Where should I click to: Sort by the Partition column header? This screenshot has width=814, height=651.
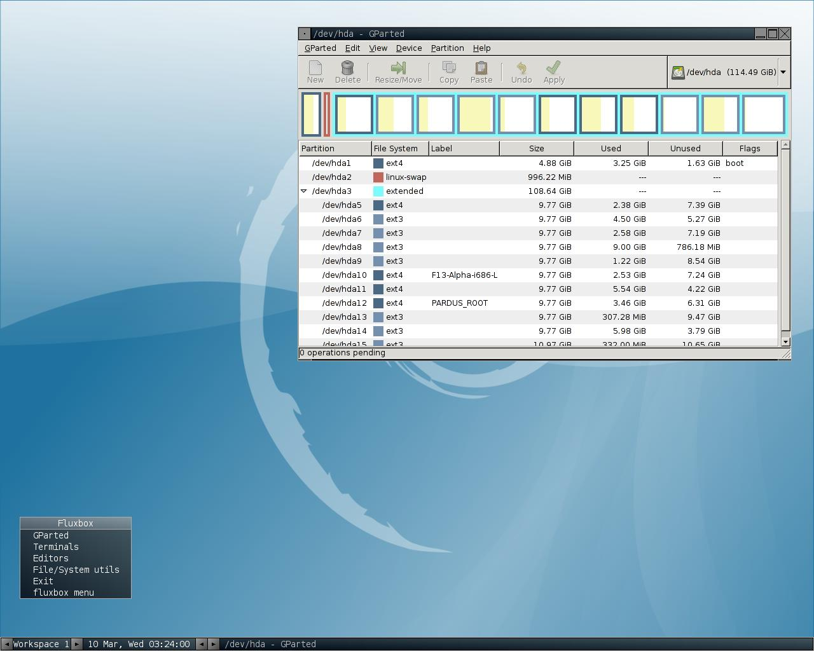point(336,149)
